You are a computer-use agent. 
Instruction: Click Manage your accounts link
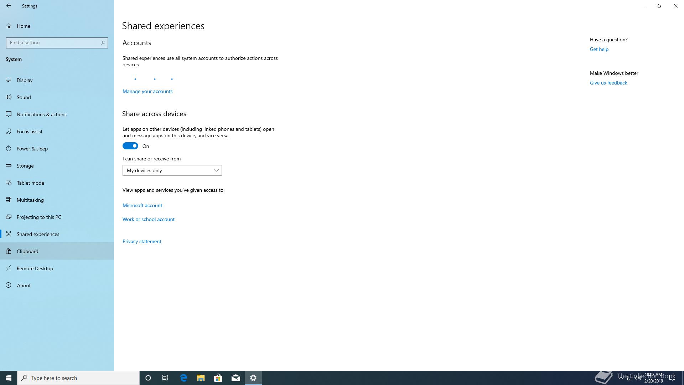point(147,91)
